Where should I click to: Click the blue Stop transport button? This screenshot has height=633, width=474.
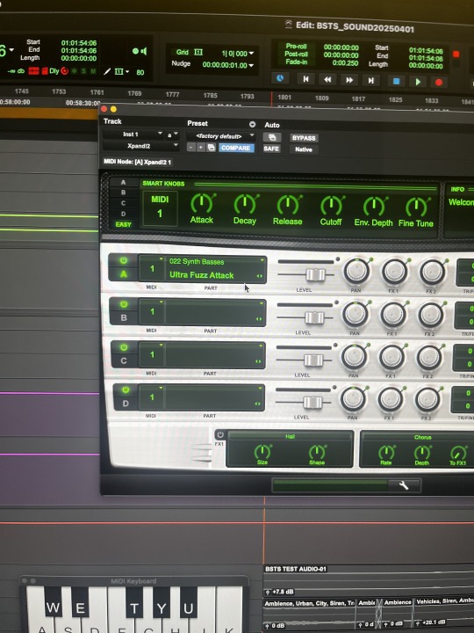click(x=396, y=81)
